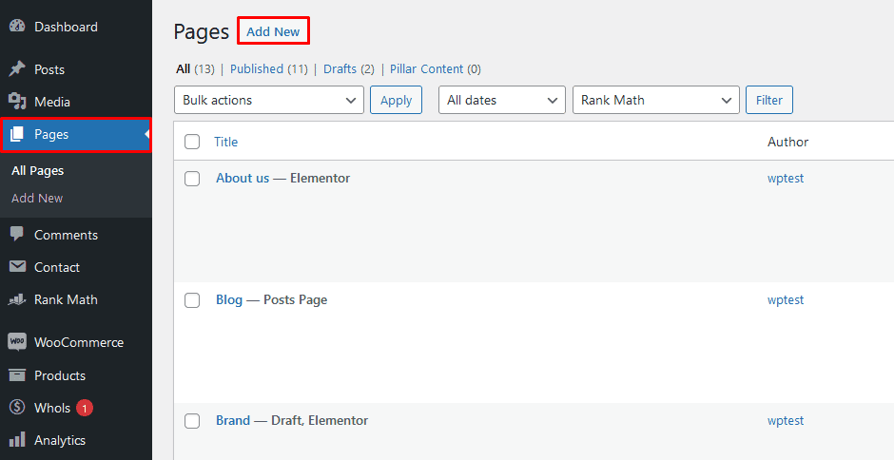This screenshot has width=894, height=460.
Task: Click the Dashboard gauge icon
Action: tap(18, 27)
